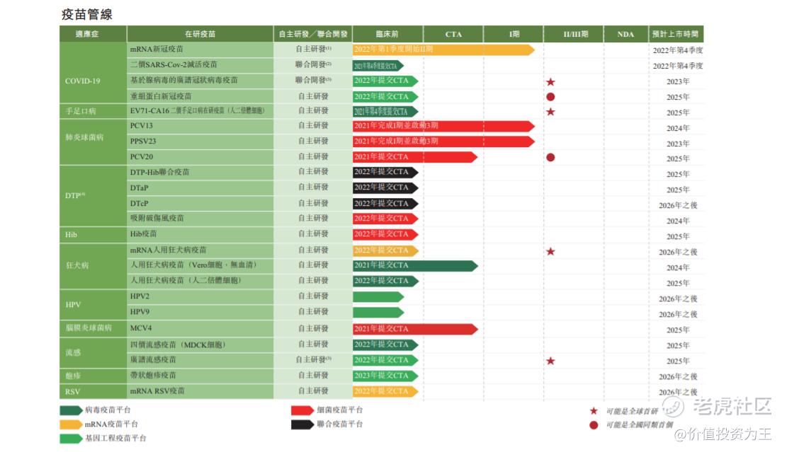Viewport: 787px width, 452px height.
Task: Click the green progress bar for HPV9
Action: 378,313
